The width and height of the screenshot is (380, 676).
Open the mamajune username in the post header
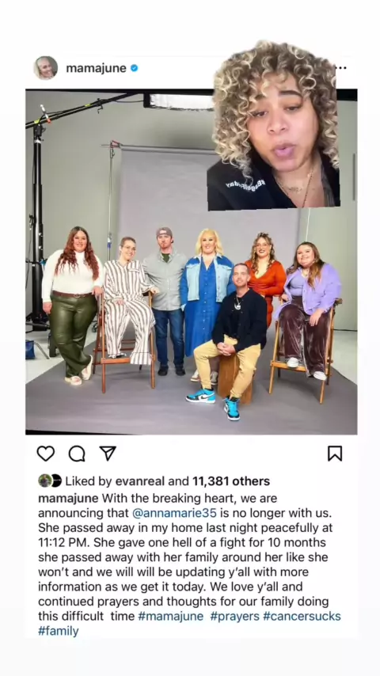[x=96, y=68]
